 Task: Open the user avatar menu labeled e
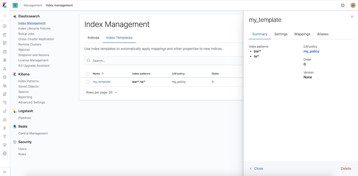tap(353, 5)
